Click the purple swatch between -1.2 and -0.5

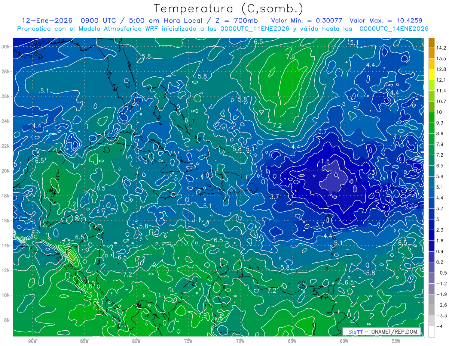coord(431,278)
